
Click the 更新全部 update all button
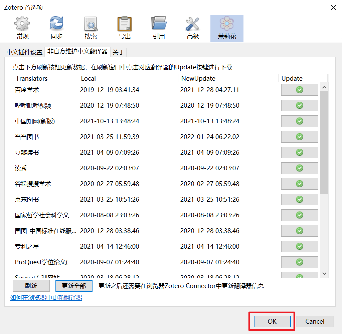coord(74,286)
